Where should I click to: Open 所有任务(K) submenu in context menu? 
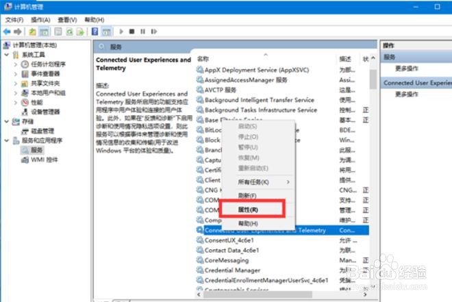(x=253, y=182)
